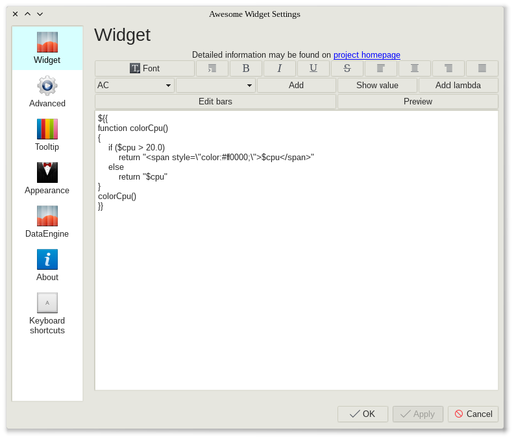Click inside the widget code text editor
514x439 pixels.
click(296, 292)
